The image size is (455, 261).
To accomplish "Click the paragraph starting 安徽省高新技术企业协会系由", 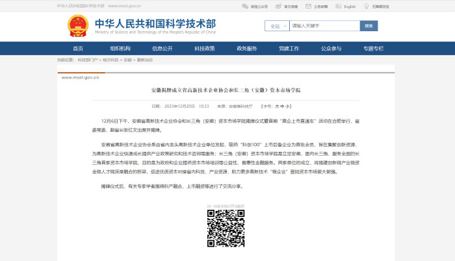I will pos(226,158).
